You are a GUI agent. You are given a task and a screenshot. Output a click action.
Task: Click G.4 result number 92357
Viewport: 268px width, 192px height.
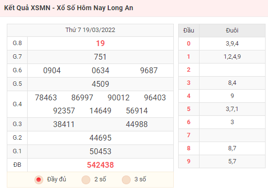point(64,111)
